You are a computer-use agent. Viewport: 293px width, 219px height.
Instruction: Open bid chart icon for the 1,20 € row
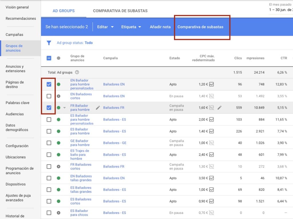211,84
